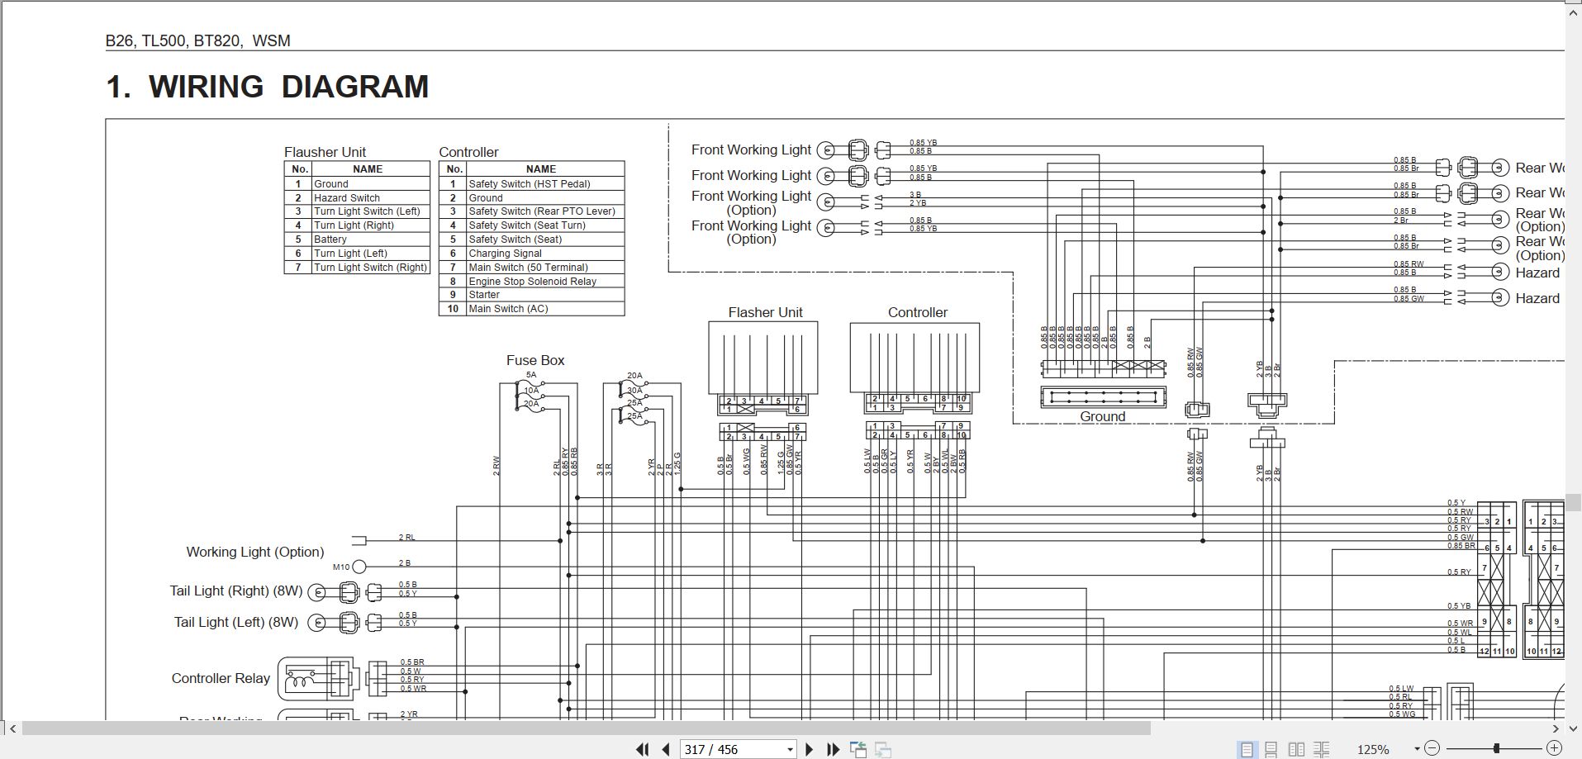
Task: Click the zoom slider handle
Action: [1496, 748]
